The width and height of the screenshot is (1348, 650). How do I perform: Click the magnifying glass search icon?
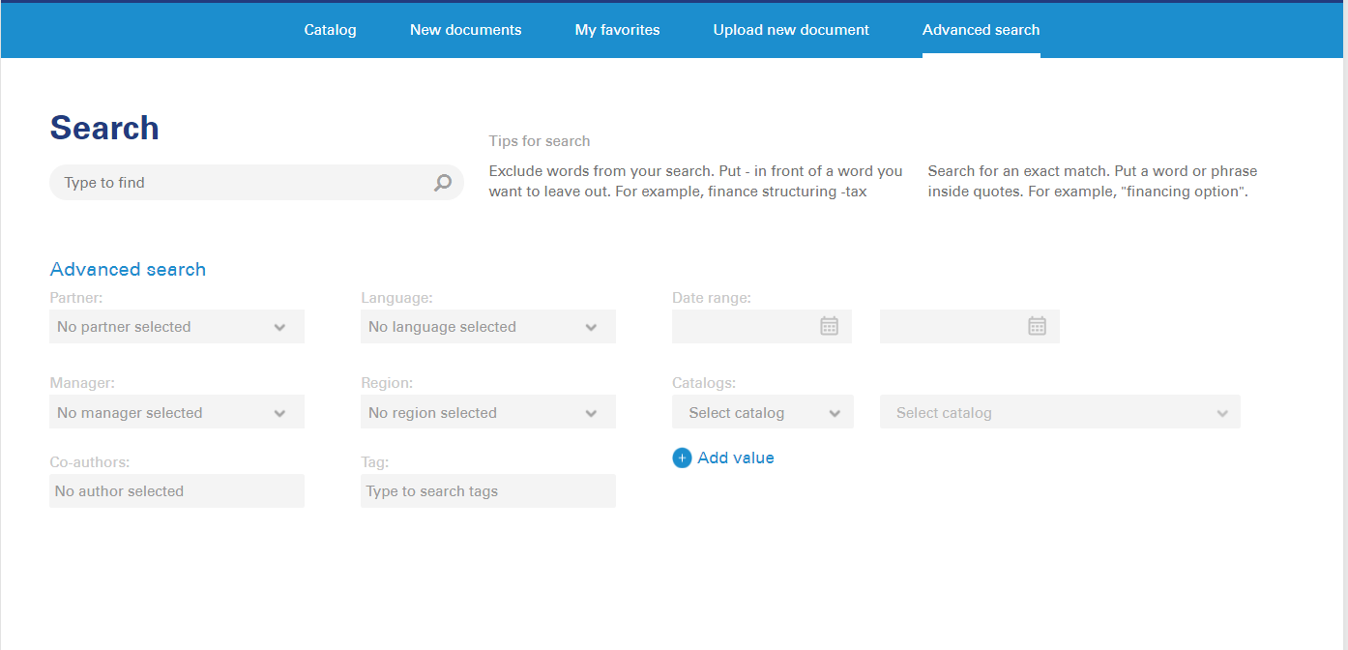[443, 183]
